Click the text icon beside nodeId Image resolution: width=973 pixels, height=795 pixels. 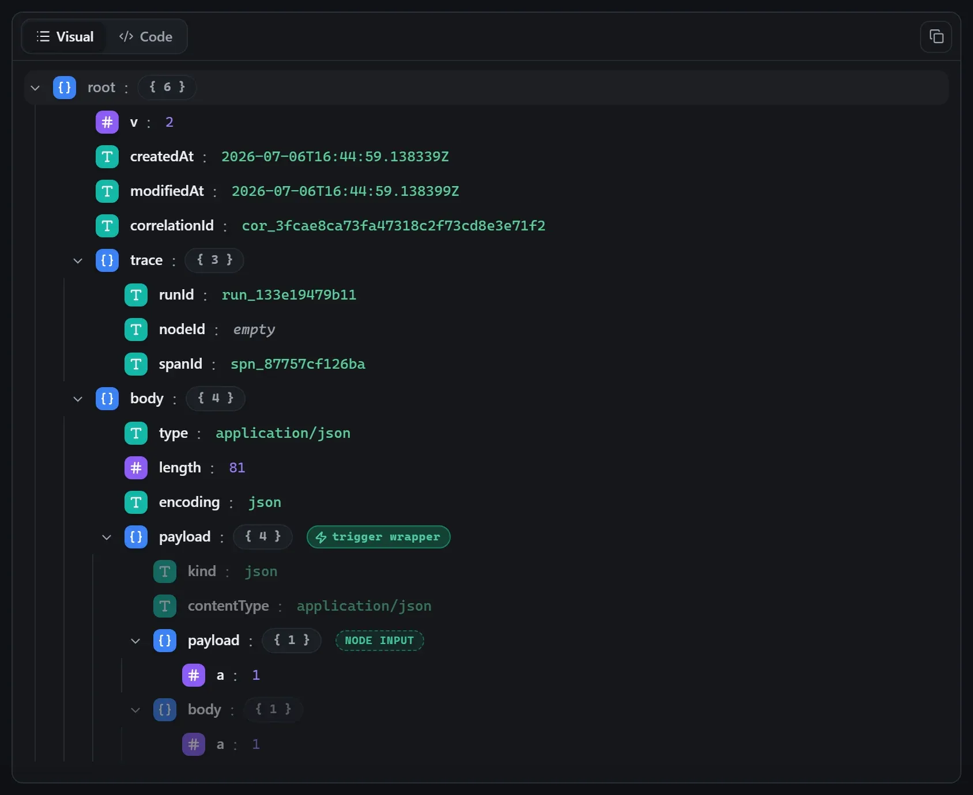pyautogui.click(x=136, y=330)
